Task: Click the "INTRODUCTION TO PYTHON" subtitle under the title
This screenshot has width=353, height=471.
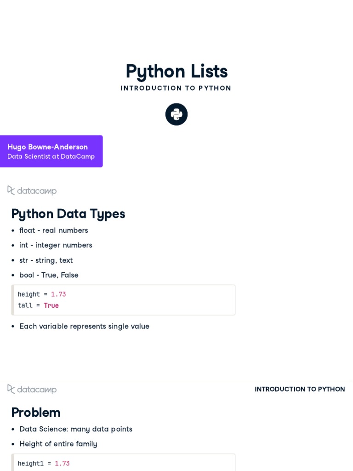Action: [x=176, y=88]
